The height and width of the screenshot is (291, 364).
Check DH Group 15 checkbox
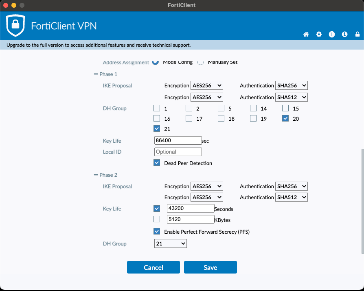(285, 108)
